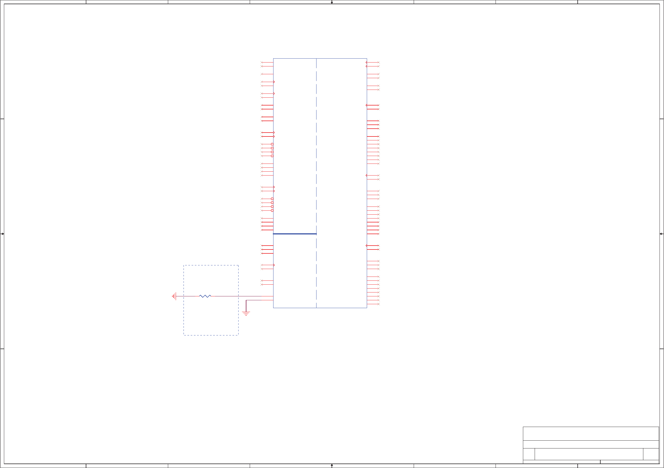Select the topmost left pin of the component
664x468 pixels.
coord(267,63)
